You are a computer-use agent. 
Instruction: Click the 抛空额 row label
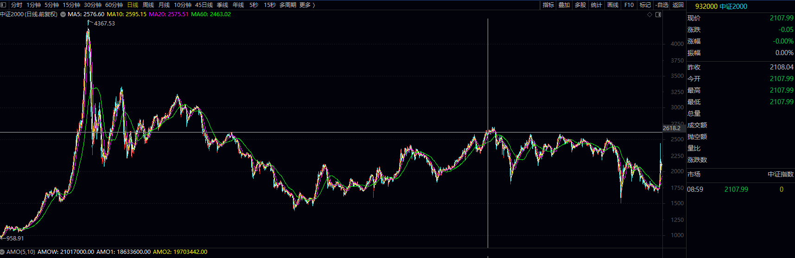click(697, 137)
